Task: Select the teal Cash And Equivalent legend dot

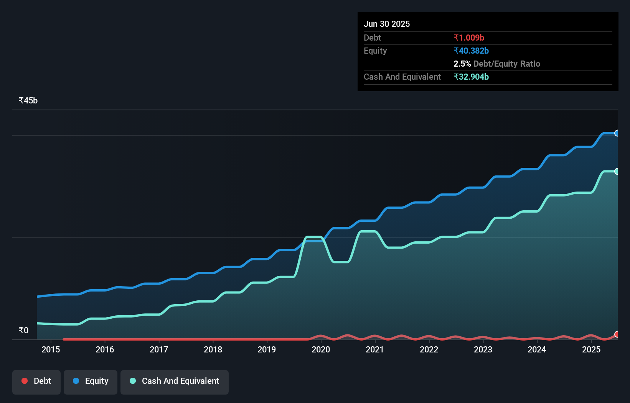Action: click(x=132, y=381)
